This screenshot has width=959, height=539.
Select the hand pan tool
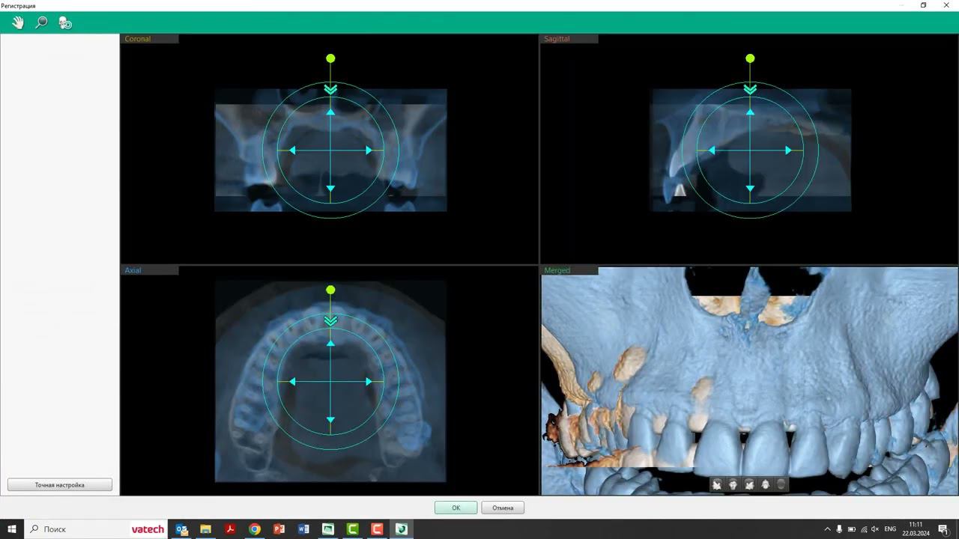(18, 22)
